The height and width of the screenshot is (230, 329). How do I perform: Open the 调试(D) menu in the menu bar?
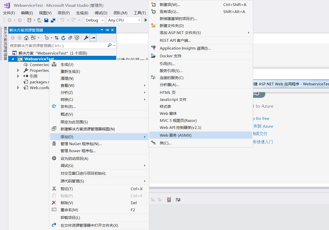point(101,13)
